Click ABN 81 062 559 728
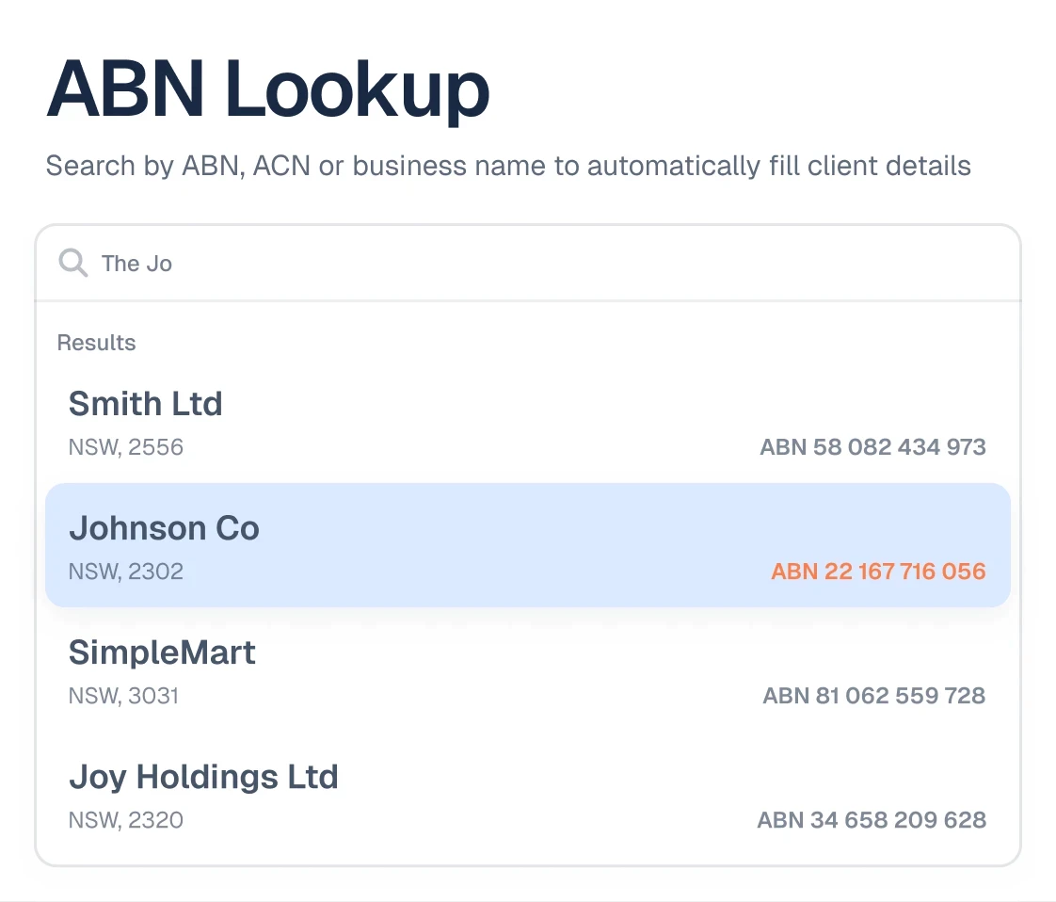1056x902 pixels. coord(874,696)
